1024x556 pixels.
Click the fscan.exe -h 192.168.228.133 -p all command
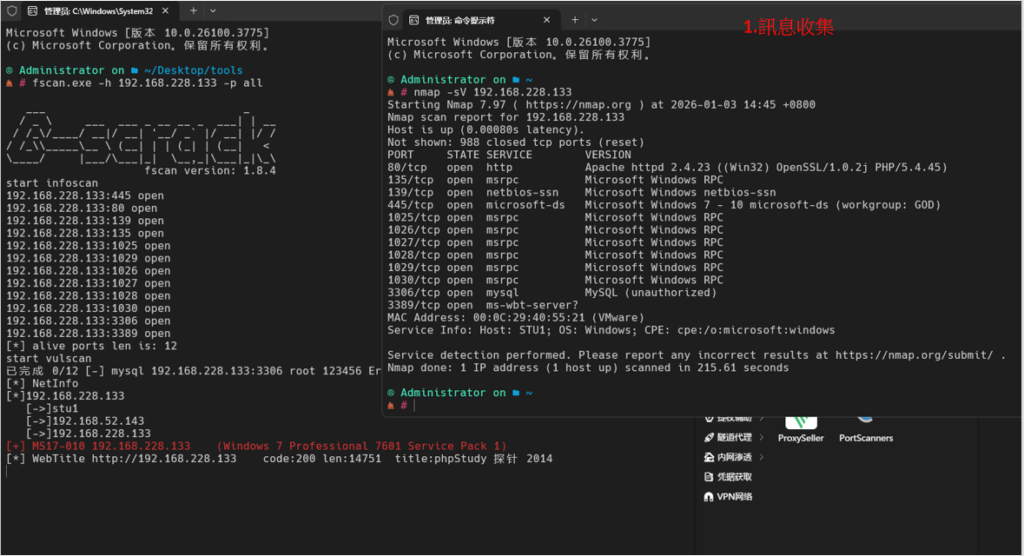coord(148,83)
